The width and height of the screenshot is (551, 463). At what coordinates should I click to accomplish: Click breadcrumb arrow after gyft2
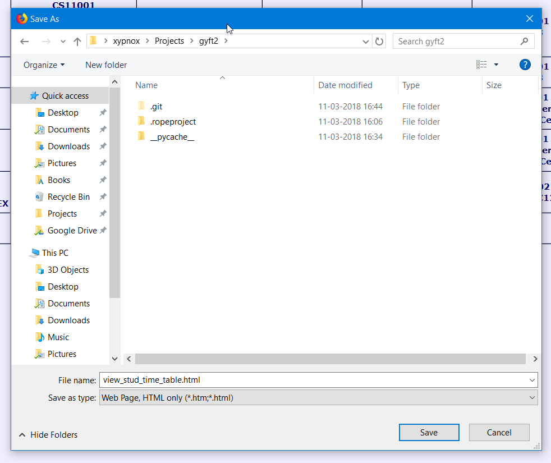226,41
